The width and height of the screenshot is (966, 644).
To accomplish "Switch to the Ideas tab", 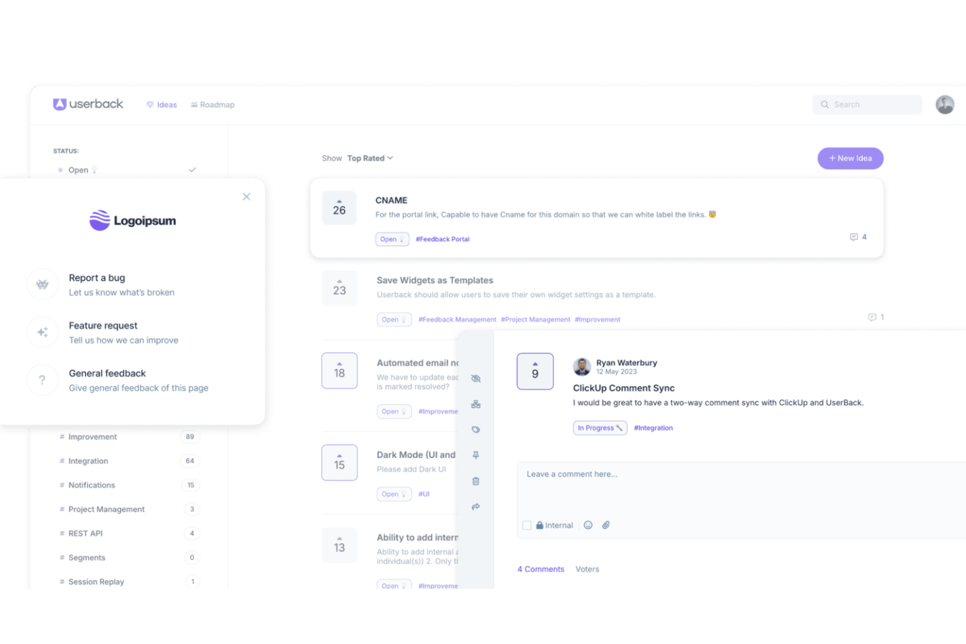I will pos(162,105).
